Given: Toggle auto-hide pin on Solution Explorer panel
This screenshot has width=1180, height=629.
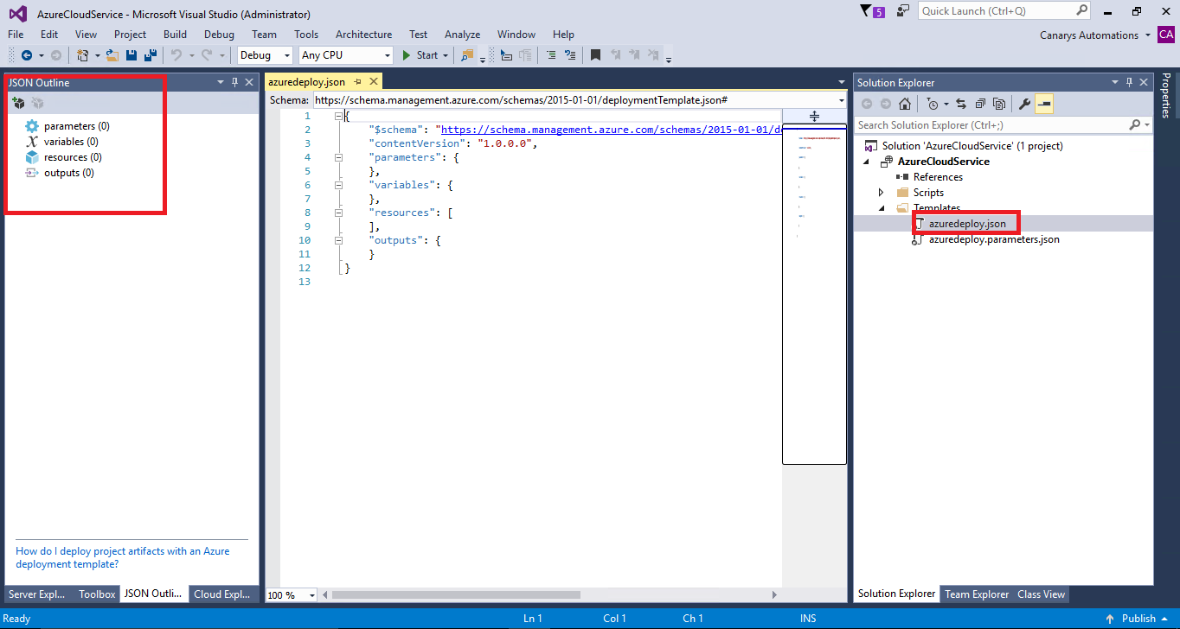Looking at the screenshot, I should 1129,82.
